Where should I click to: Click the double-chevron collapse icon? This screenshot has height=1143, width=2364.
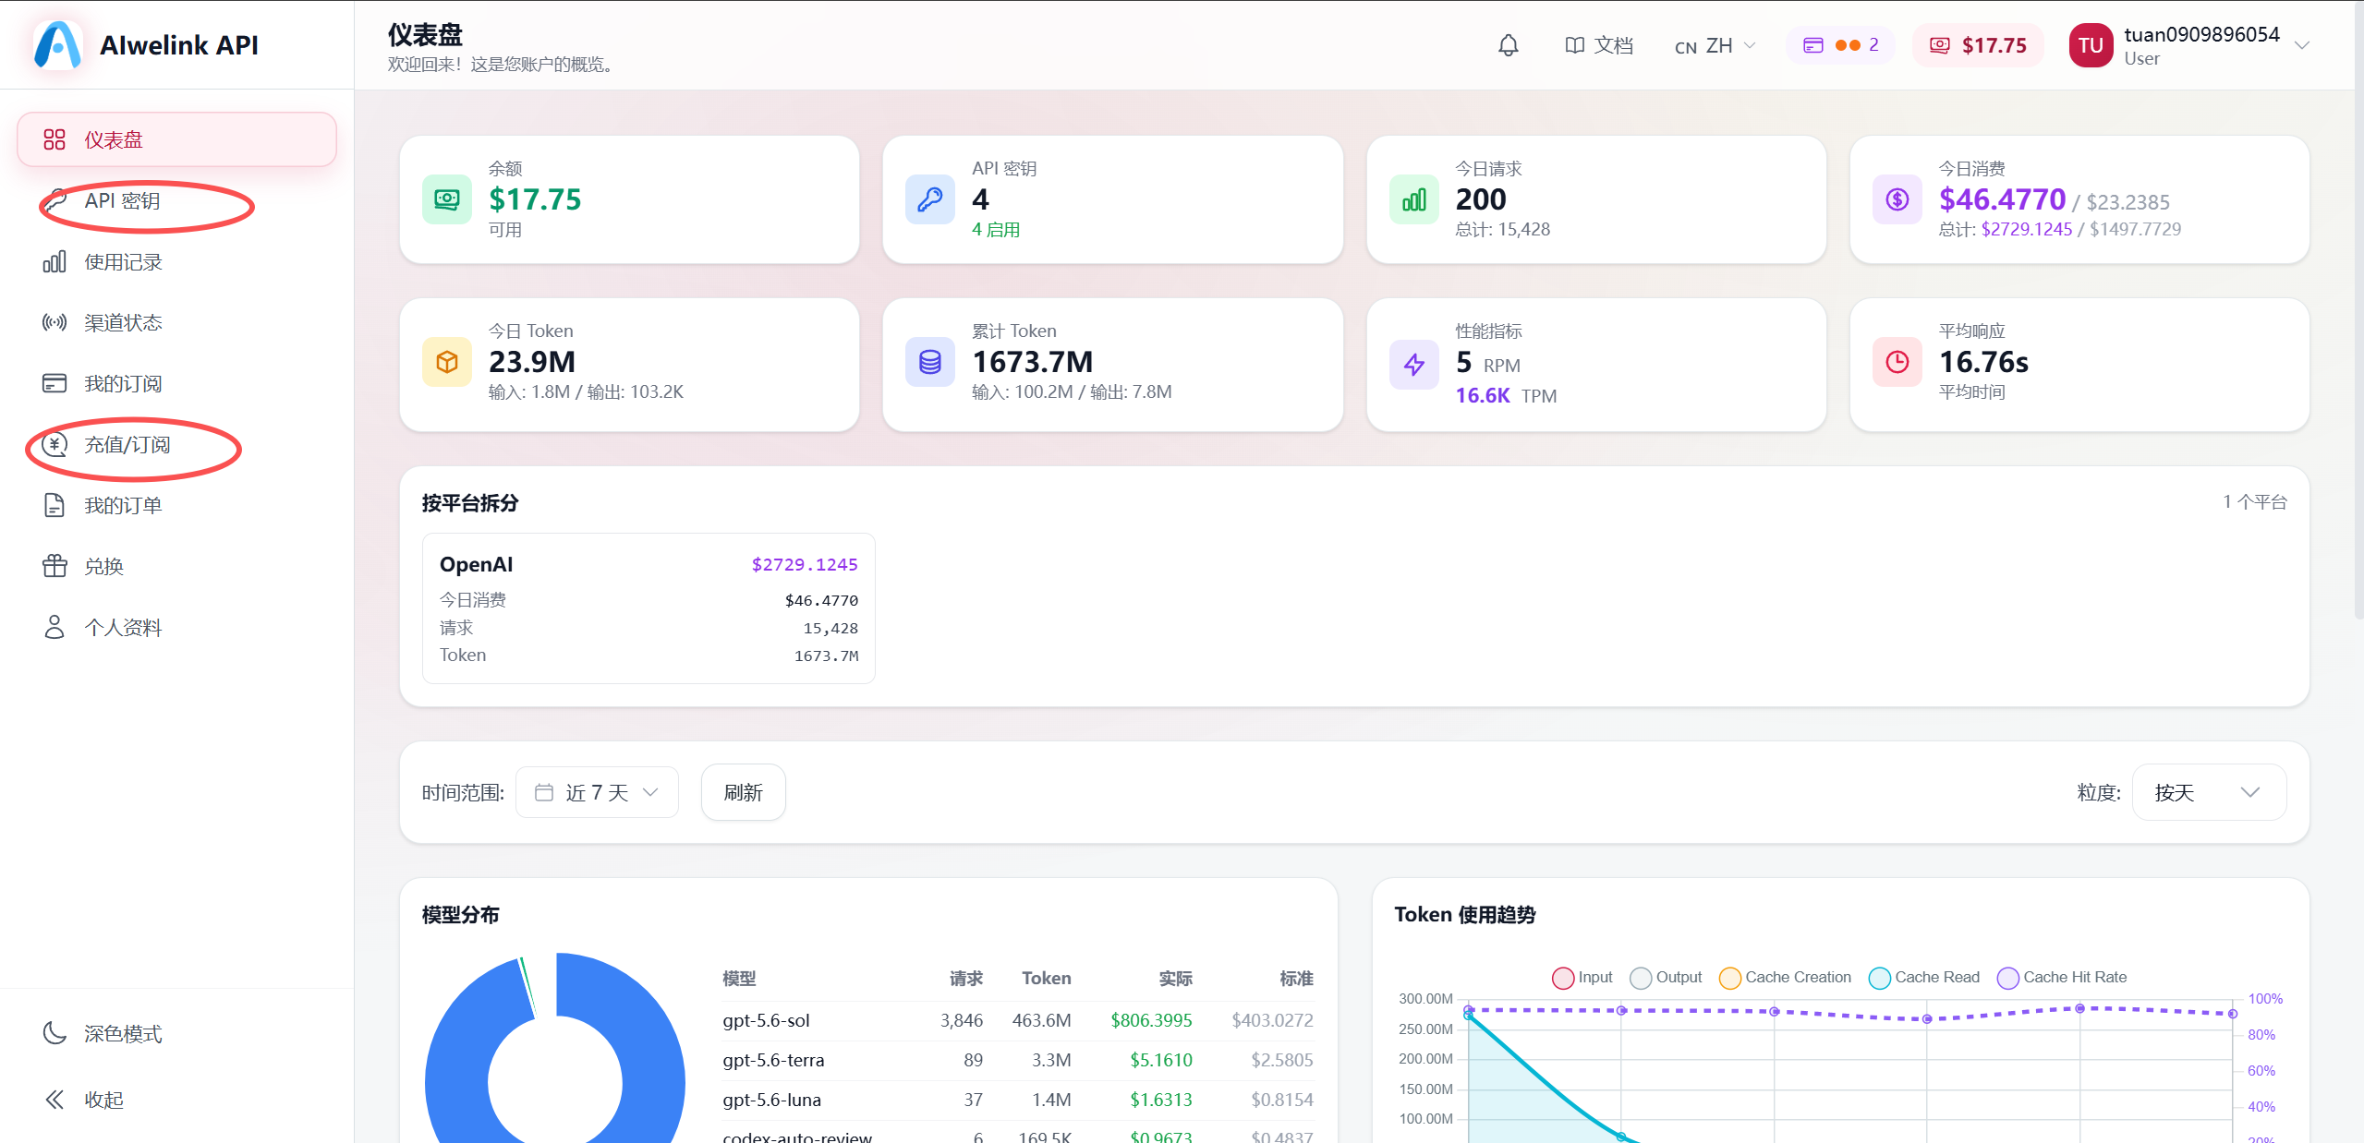coord(55,1100)
